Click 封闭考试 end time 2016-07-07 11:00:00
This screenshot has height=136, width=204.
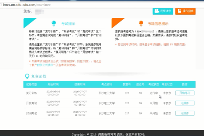pyautogui.click(x=80, y=114)
